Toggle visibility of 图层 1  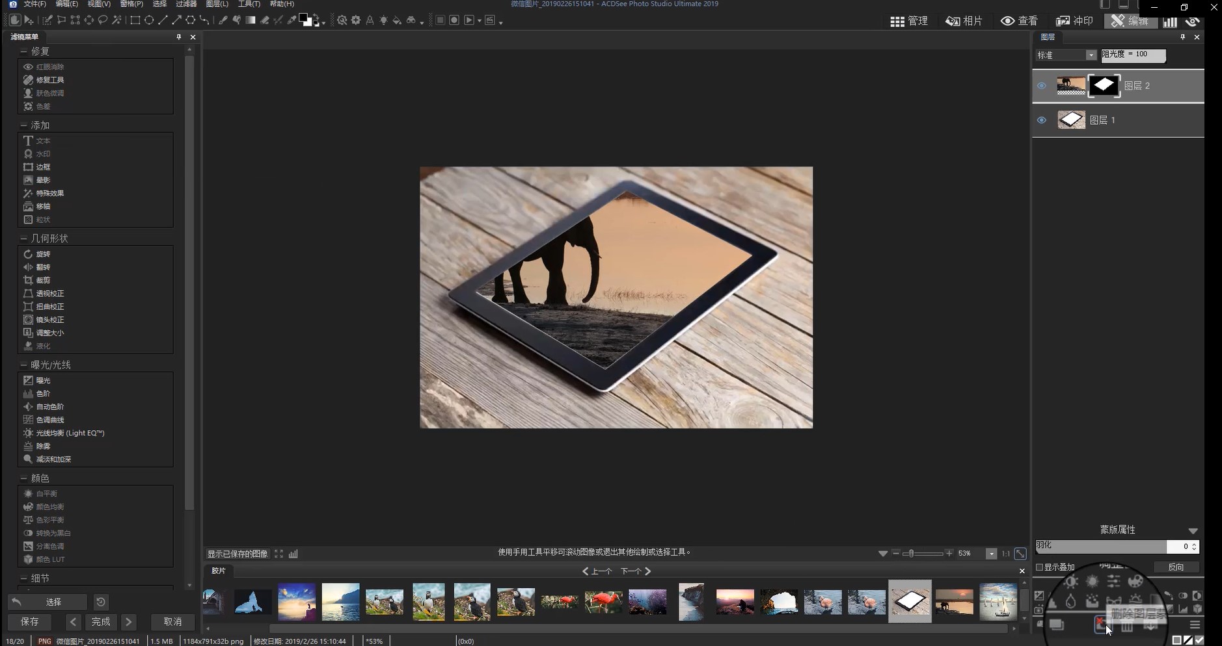click(1042, 120)
